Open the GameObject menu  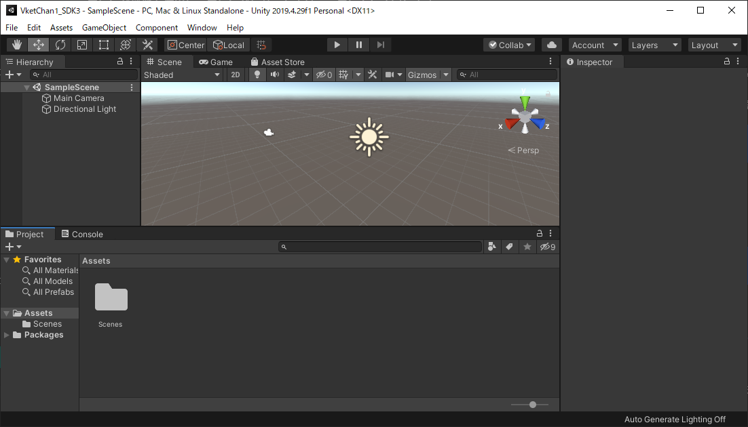(x=104, y=28)
